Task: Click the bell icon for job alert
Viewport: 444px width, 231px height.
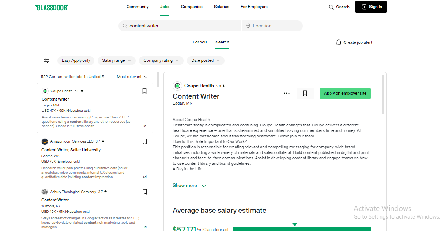Action: coord(339,42)
